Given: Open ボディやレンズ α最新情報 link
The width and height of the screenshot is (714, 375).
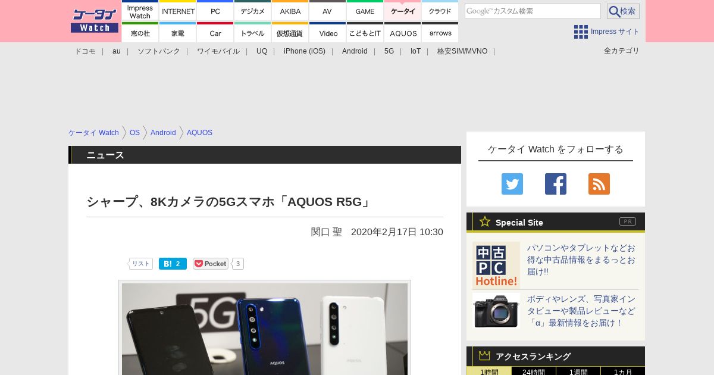Looking at the screenshot, I should pos(581,311).
